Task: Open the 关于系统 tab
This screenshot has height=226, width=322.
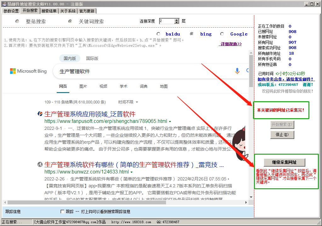Action: point(68,11)
